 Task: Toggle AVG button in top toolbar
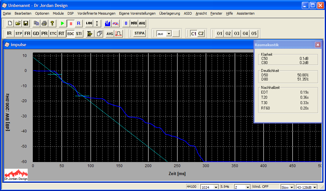coord(142,23)
